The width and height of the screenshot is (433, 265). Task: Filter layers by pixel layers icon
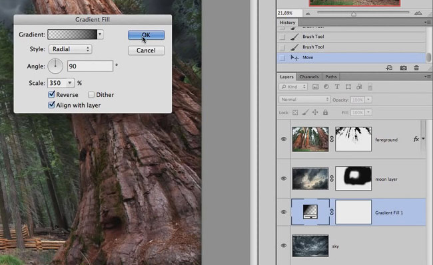(x=315, y=87)
